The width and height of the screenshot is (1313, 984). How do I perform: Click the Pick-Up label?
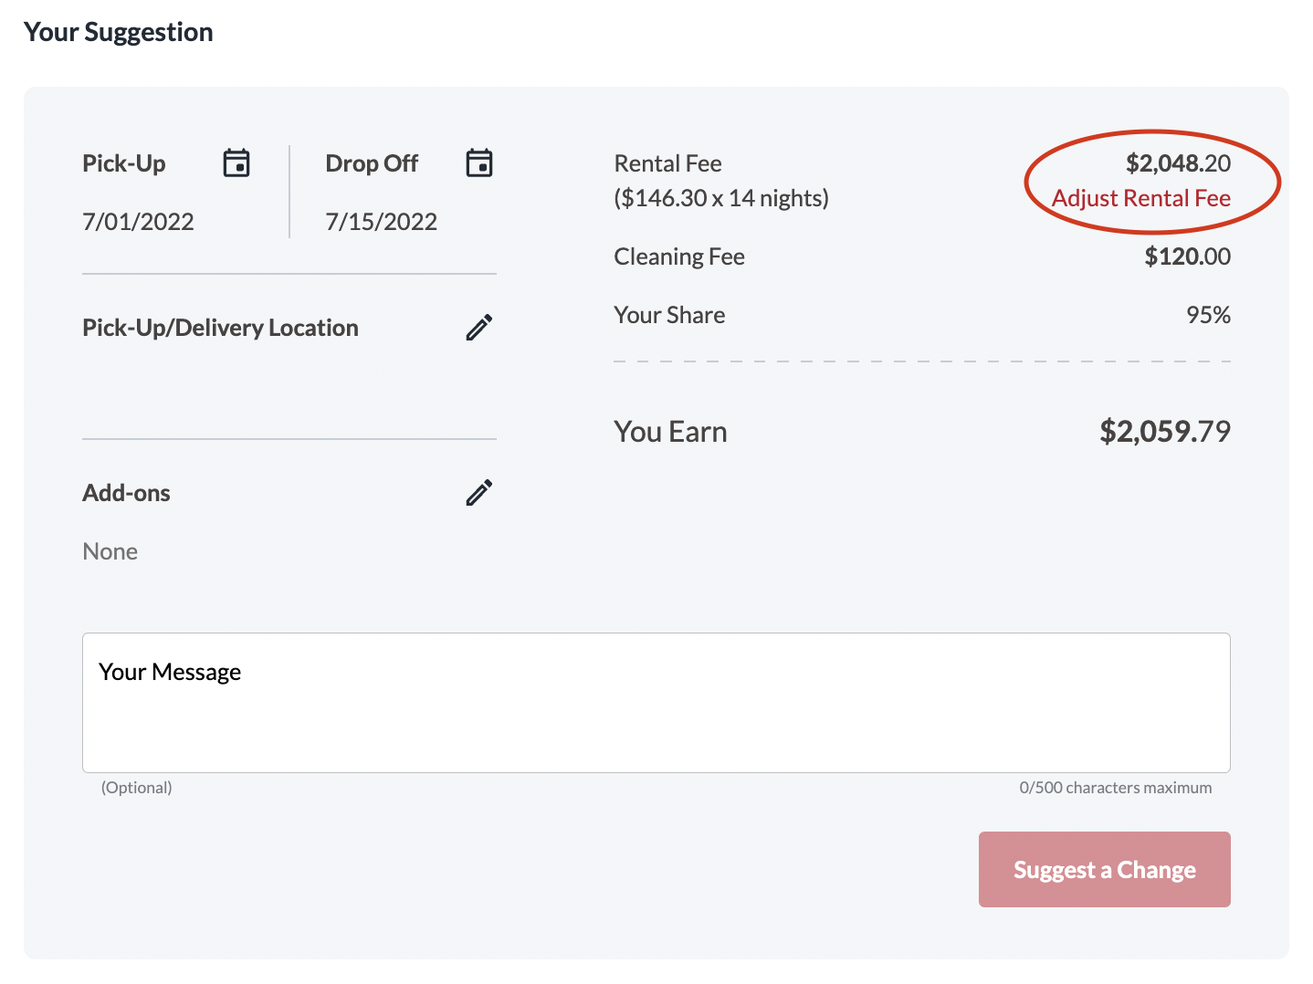pos(124,163)
